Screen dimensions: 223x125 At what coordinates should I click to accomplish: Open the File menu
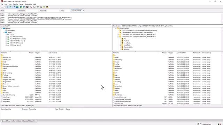pos(2,4)
